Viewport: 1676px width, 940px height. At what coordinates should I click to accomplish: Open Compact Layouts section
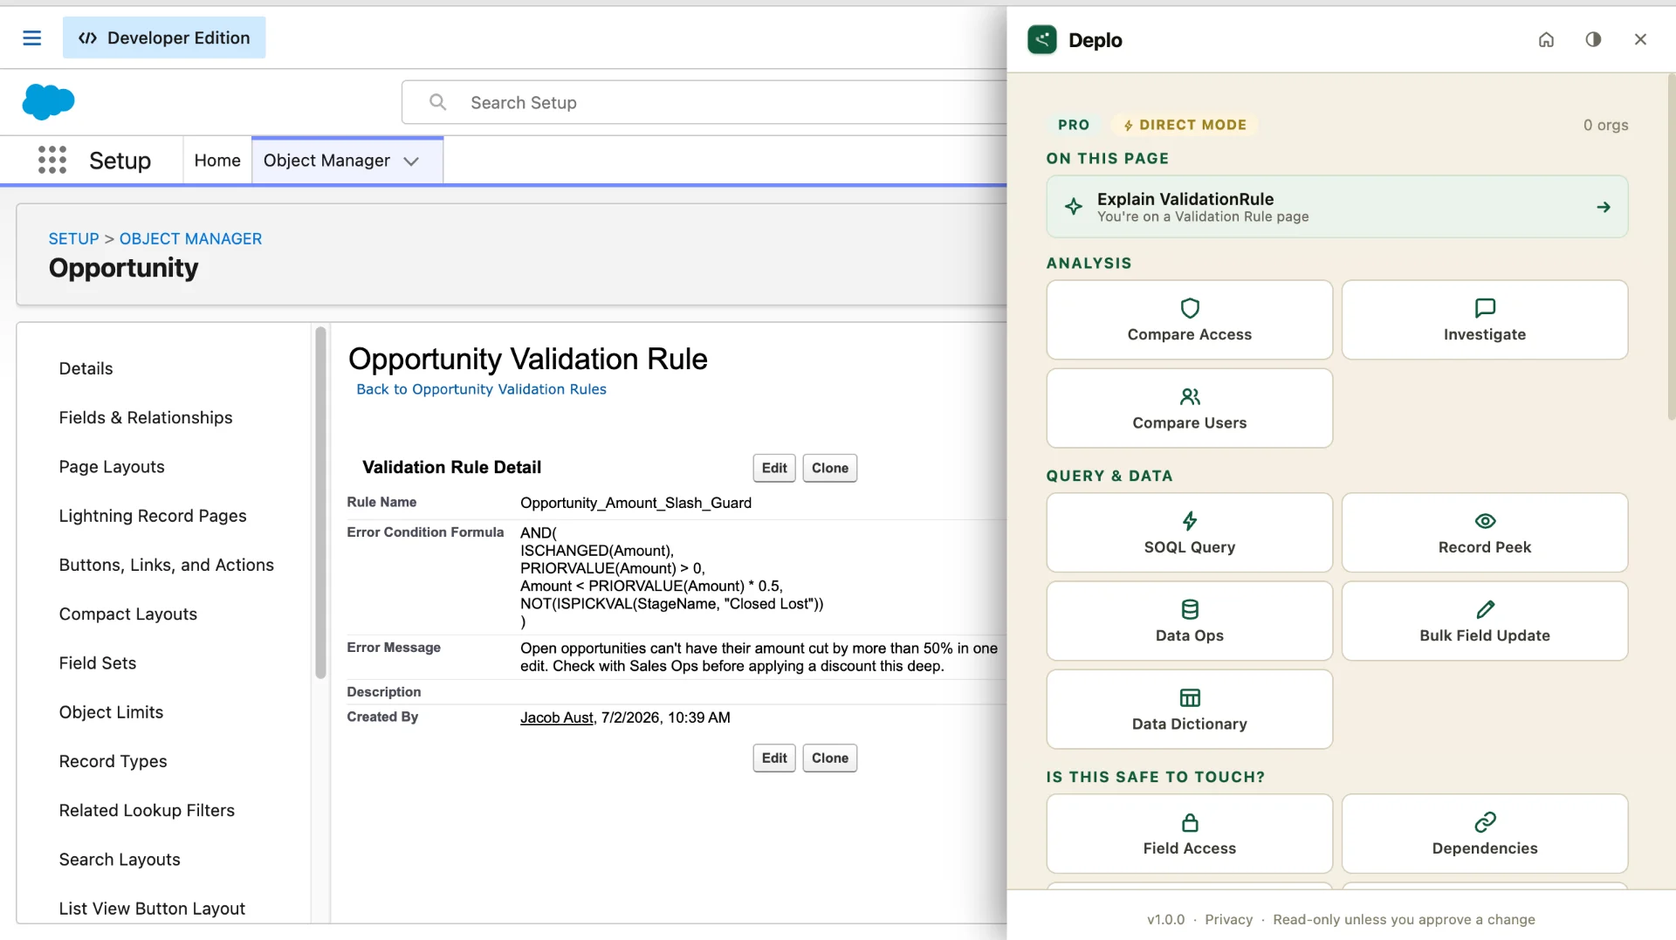coord(128,614)
